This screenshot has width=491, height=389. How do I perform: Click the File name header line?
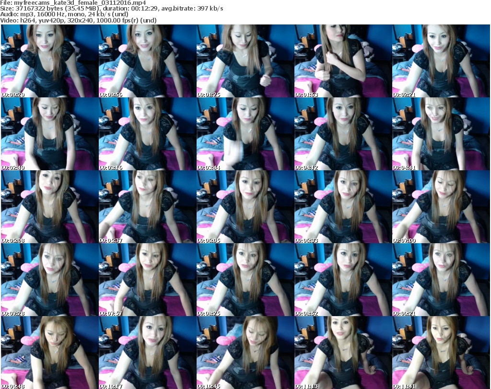[x=73, y=2]
